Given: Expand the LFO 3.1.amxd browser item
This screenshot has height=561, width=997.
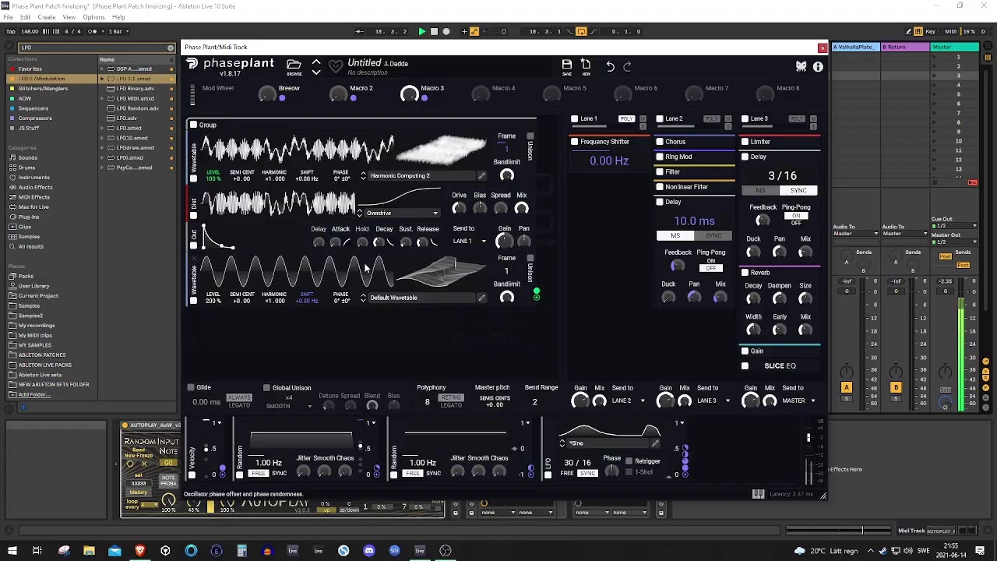Looking at the screenshot, I should 102,79.
